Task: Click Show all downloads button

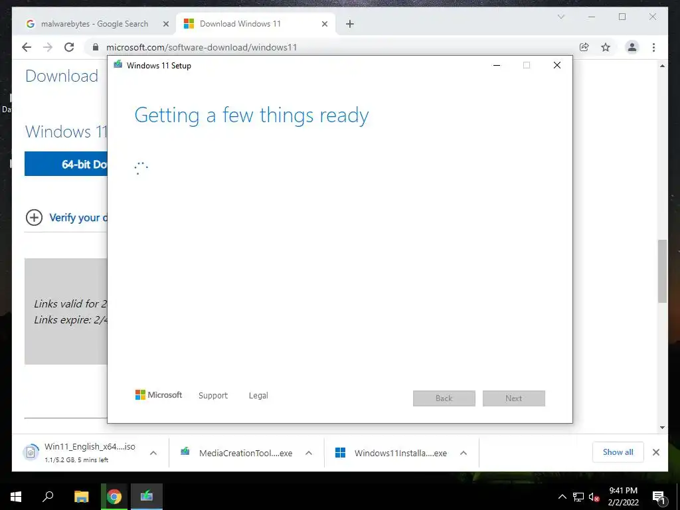Action: point(618,452)
